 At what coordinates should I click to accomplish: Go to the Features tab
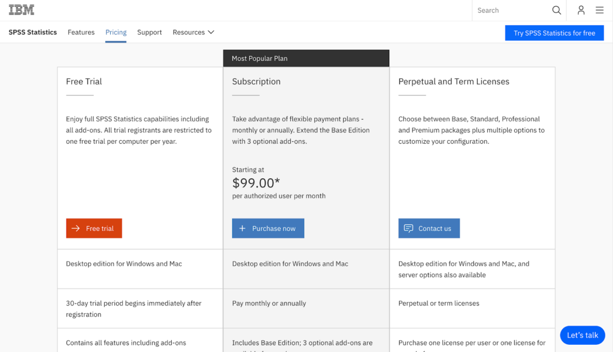click(81, 32)
